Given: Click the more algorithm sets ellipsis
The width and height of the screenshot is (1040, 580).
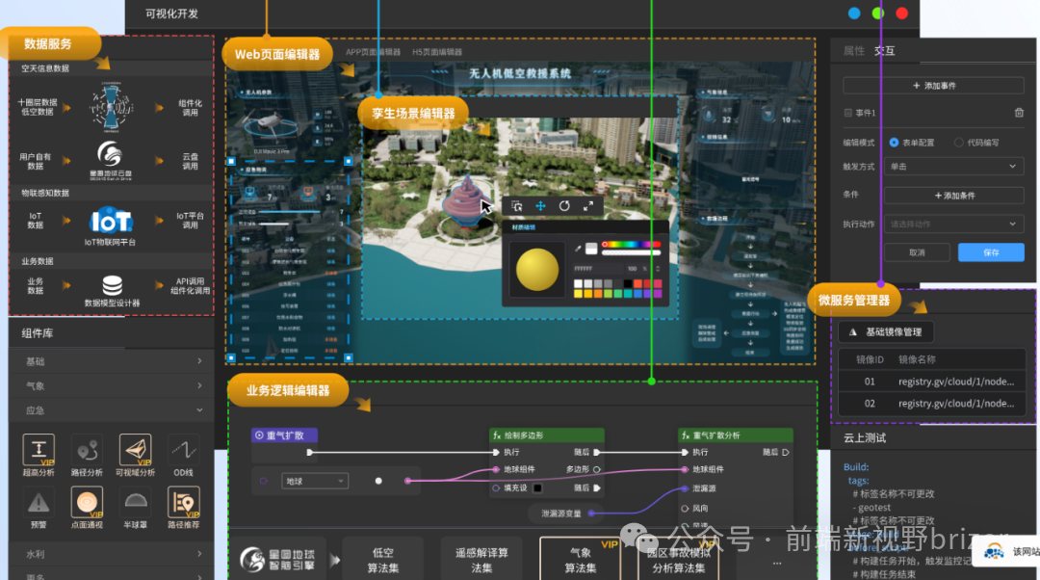Looking at the screenshot, I should (777, 563).
